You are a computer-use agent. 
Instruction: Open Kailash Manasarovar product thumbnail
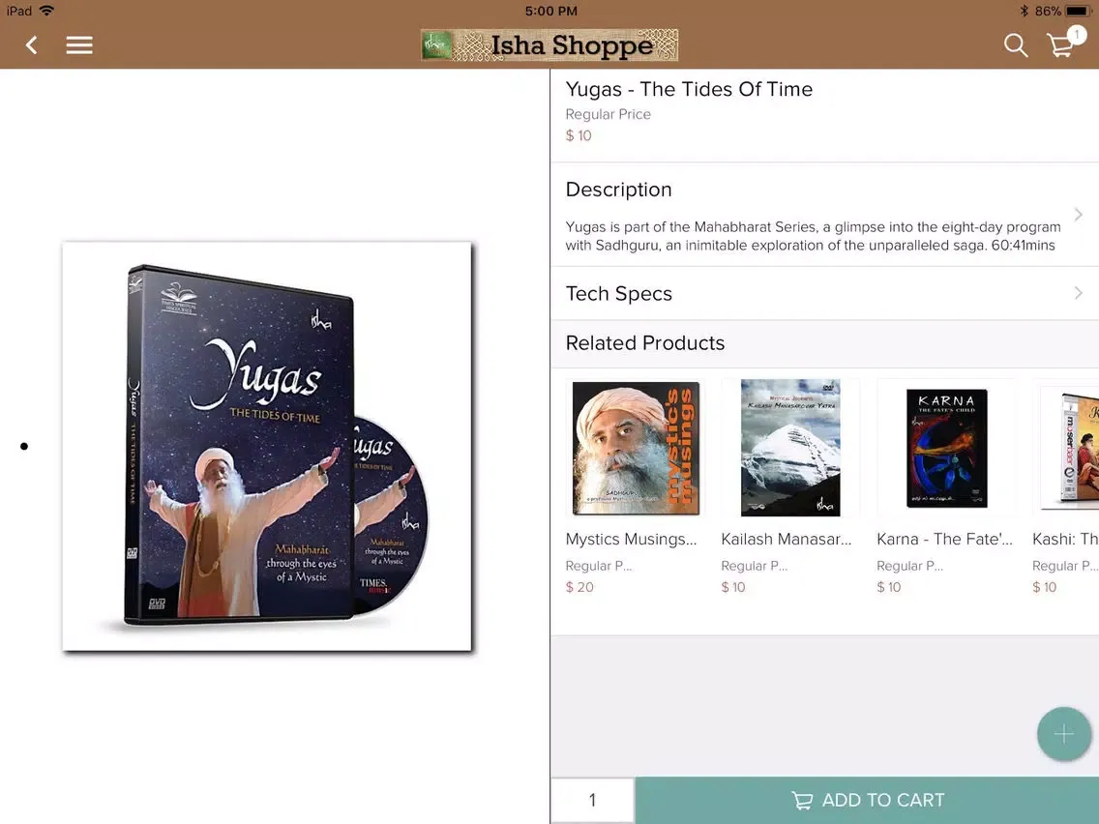click(790, 449)
